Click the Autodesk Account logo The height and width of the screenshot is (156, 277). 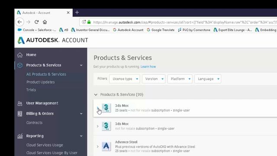(x=53, y=40)
